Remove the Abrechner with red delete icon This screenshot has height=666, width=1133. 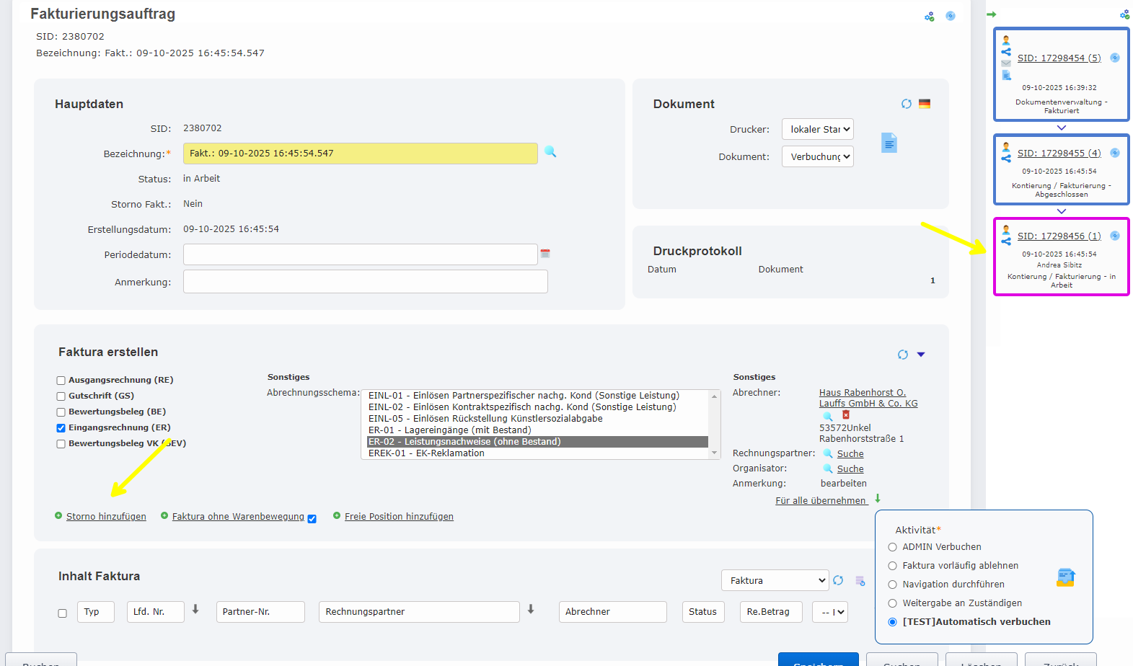(x=846, y=415)
